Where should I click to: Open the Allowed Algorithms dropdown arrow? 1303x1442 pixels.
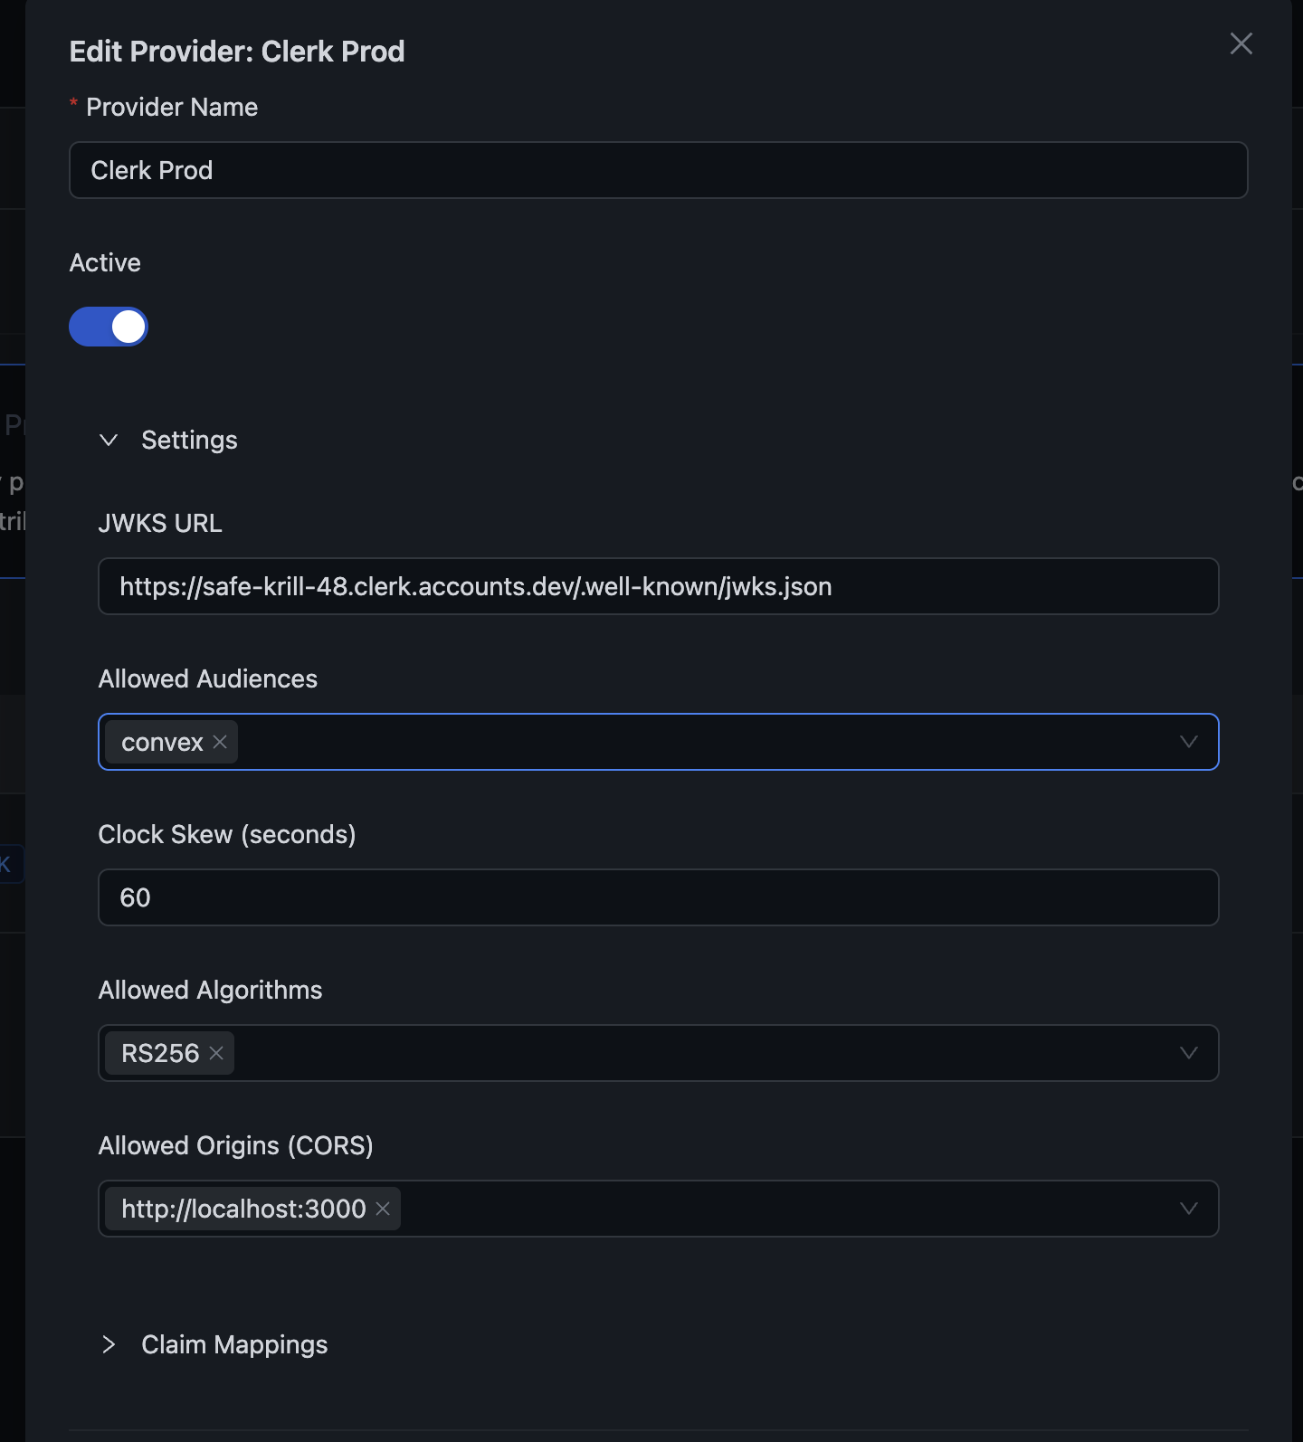[1188, 1053]
